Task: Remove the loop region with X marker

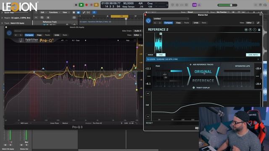Action: 161,34
